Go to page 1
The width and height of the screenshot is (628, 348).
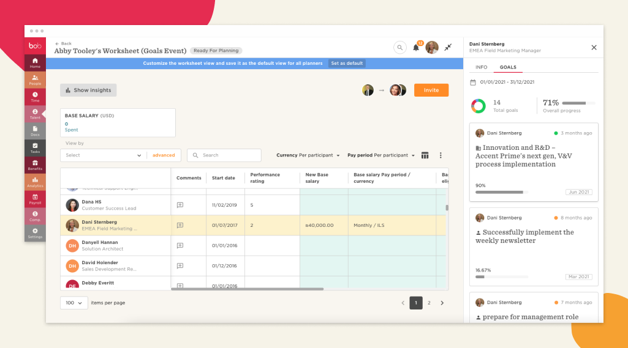(x=416, y=303)
